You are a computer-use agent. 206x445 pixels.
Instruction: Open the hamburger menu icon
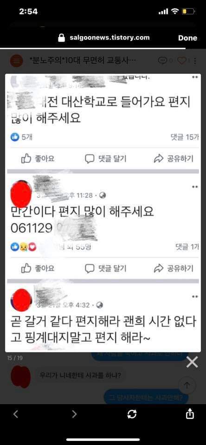click(17, 61)
